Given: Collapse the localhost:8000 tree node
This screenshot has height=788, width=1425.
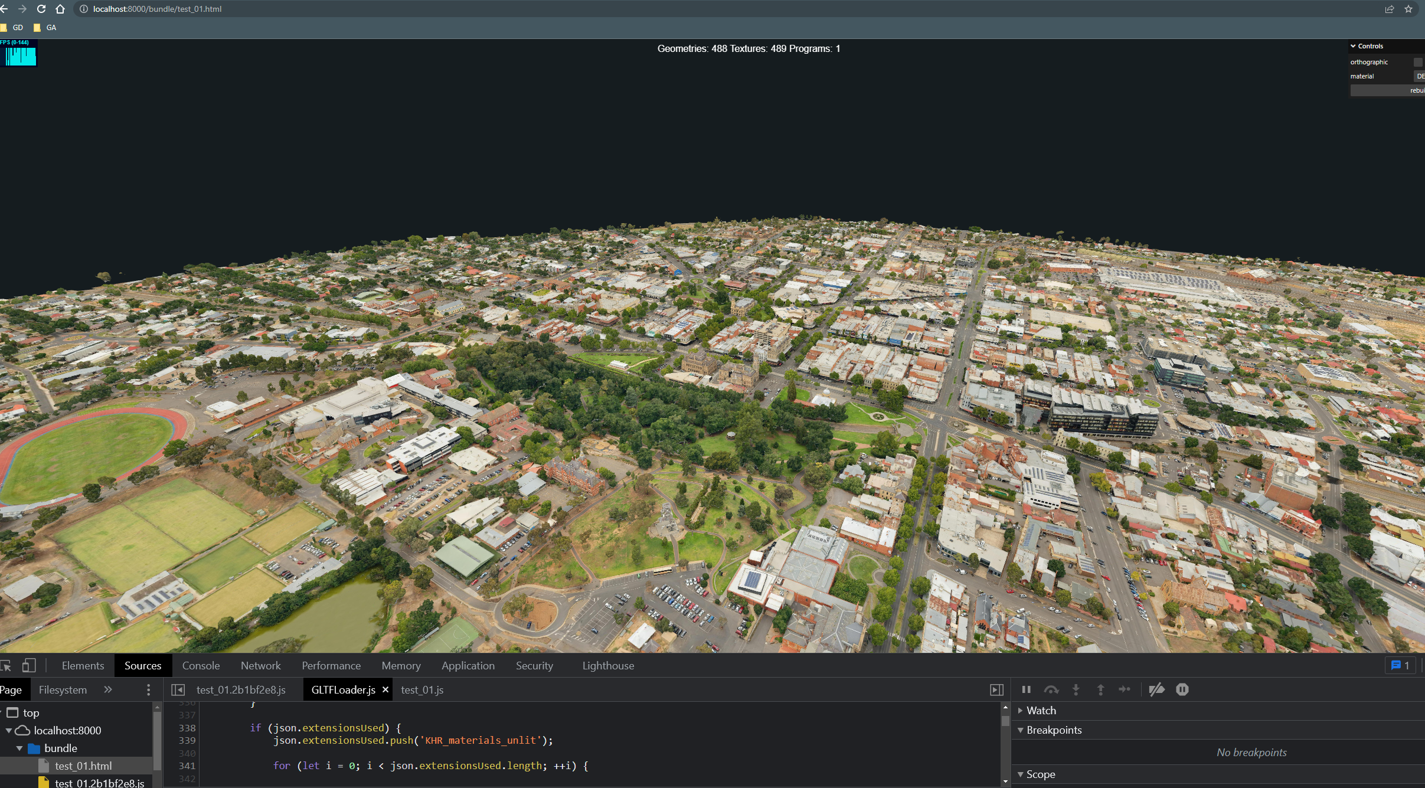Looking at the screenshot, I should 9,731.
